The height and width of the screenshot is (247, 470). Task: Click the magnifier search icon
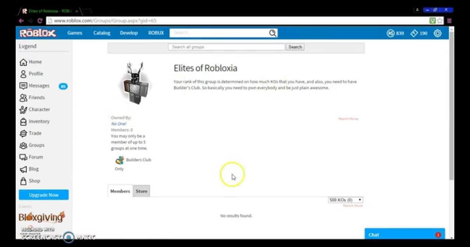(273, 33)
